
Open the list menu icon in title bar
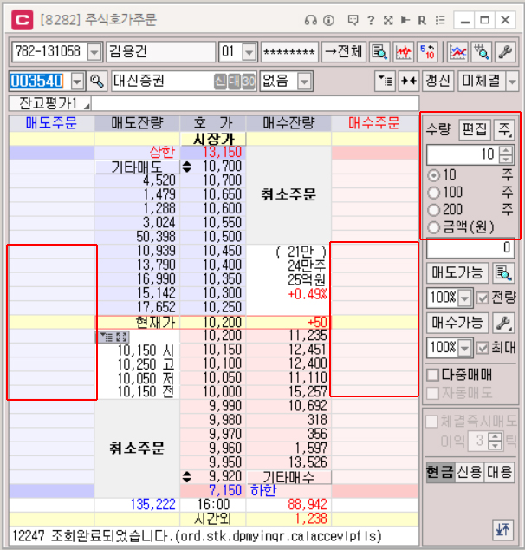click(440, 20)
